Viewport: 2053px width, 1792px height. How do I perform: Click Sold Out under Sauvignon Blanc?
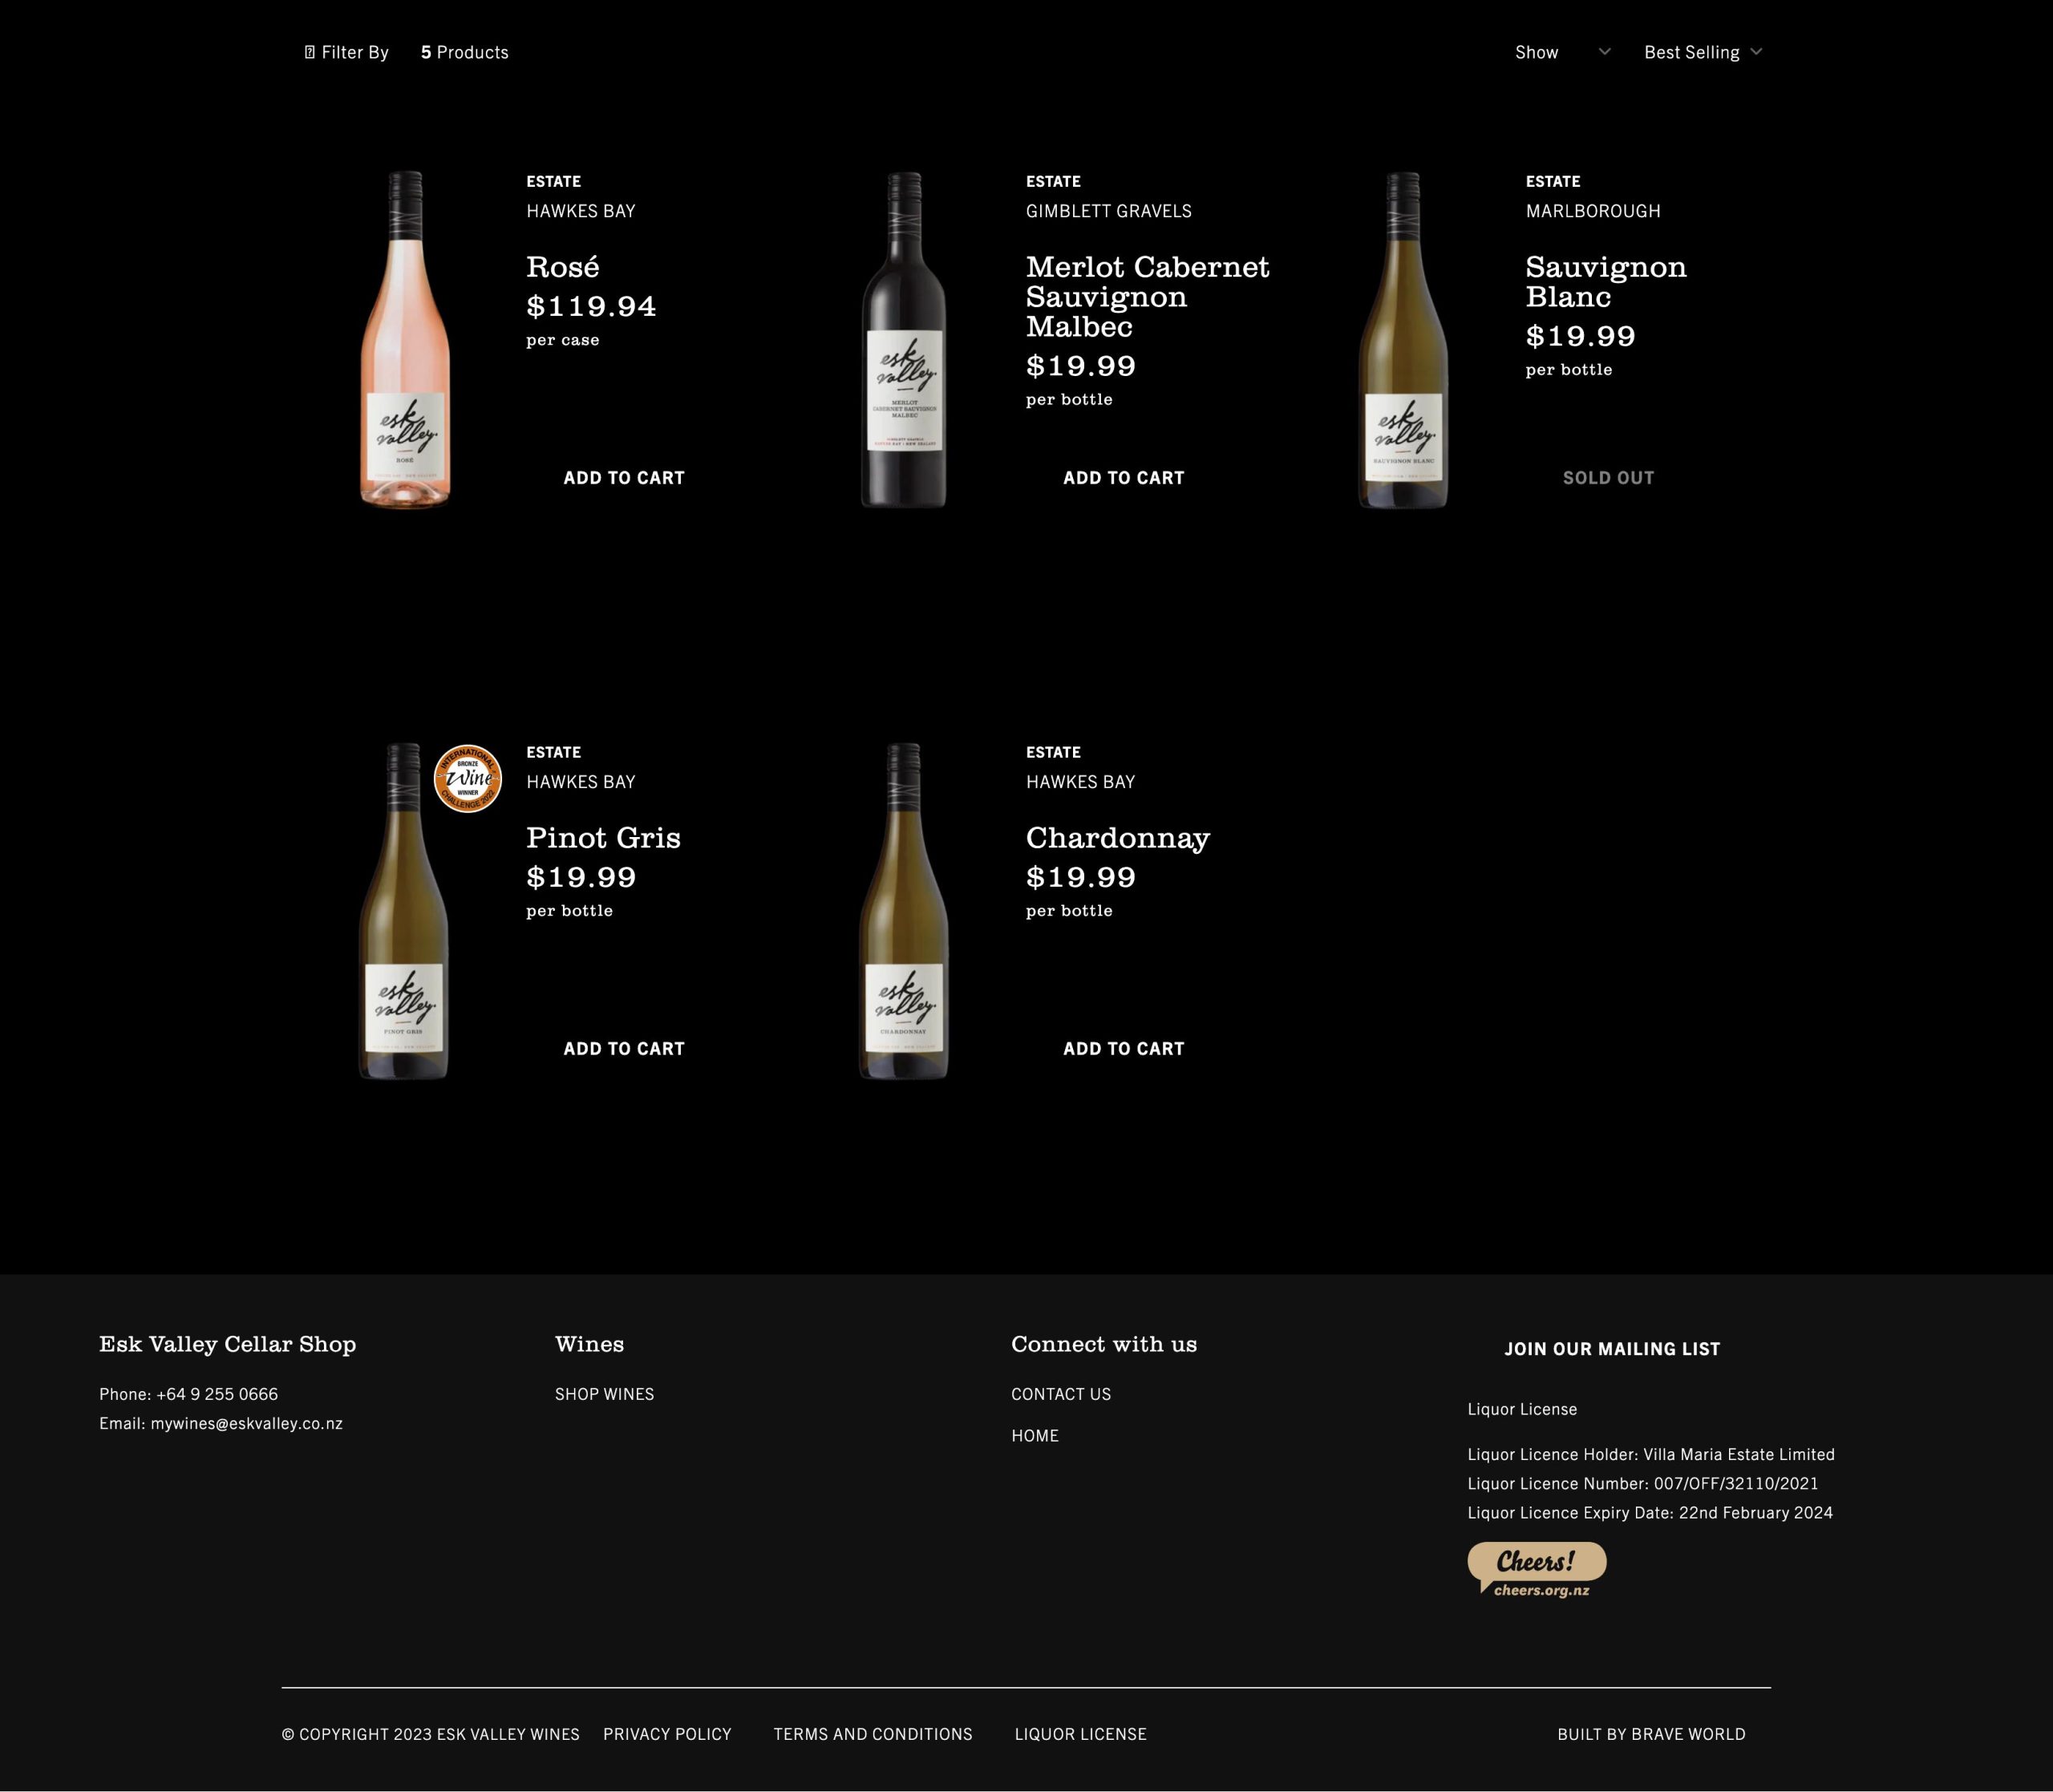pyautogui.click(x=1608, y=478)
